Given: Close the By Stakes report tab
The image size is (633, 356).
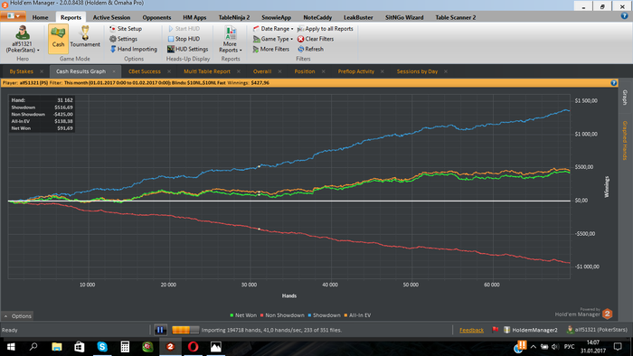Looking at the screenshot, I should (x=42, y=71).
